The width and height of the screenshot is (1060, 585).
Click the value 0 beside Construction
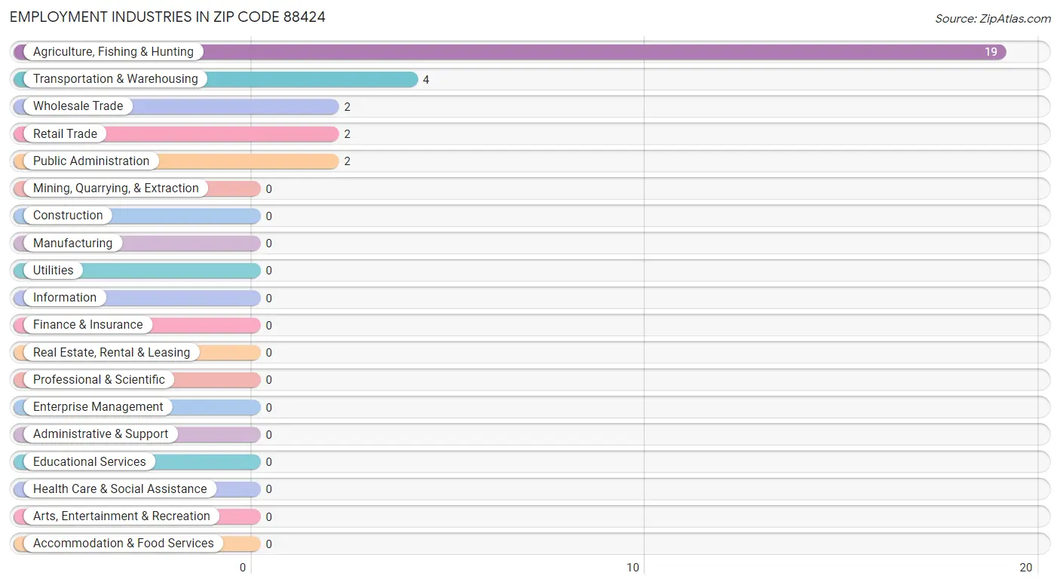pyautogui.click(x=269, y=216)
